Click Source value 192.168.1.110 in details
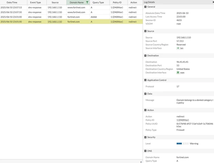The height and width of the screenshot is (163, 214). [x=184, y=38]
